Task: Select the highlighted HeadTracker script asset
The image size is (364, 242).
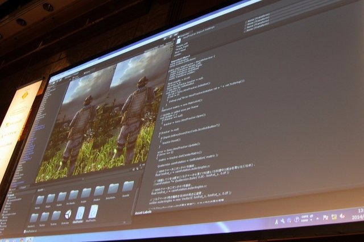Action: point(80,214)
